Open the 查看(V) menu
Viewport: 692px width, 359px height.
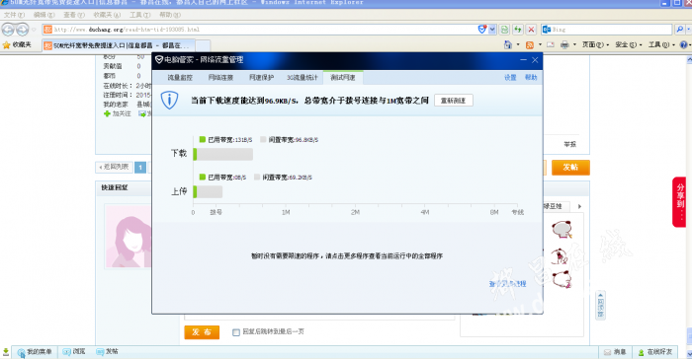point(74,15)
